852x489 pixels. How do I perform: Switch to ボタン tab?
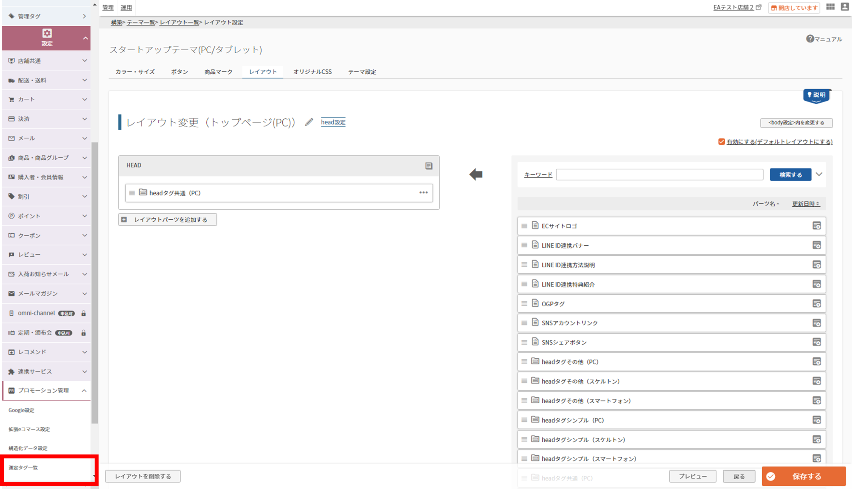(x=180, y=72)
